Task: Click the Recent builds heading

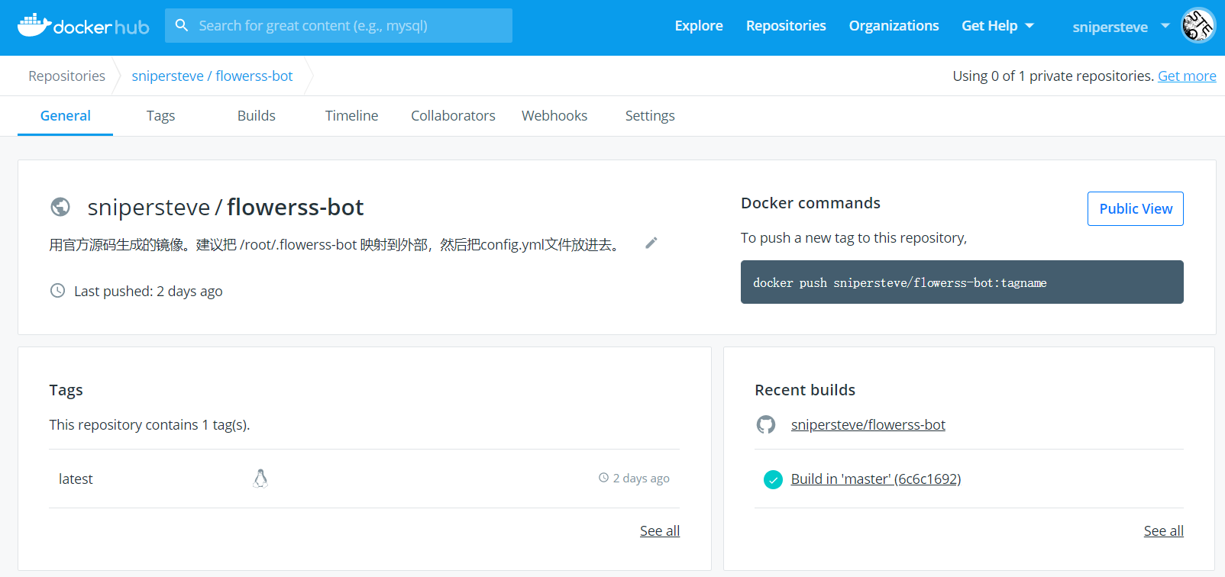Action: click(x=805, y=390)
